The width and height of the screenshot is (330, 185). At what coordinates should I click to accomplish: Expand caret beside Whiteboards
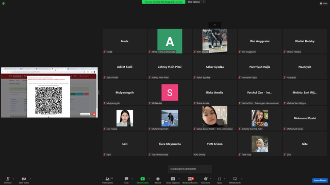coord(241,179)
